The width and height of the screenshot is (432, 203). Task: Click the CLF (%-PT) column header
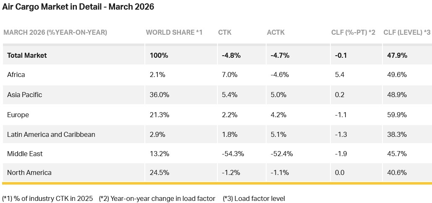point(353,32)
